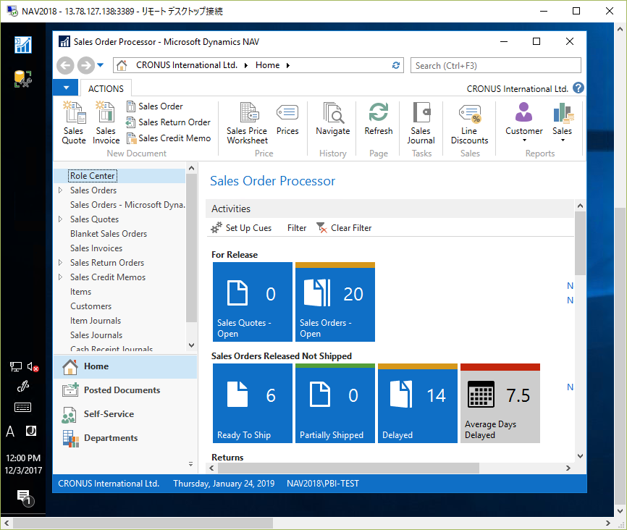Expand the Sales Credit Memos tree node
627x530 pixels.
point(60,277)
